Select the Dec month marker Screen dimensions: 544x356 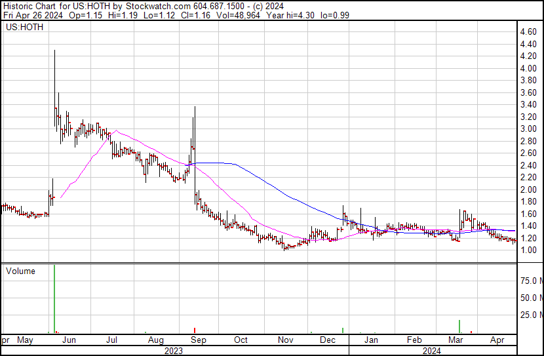pos(327,340)
